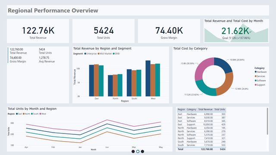Image resolution: width=276 pixels, height=155 pixels.
Task: Select the West SMB bar
Action: pos(157,80)
